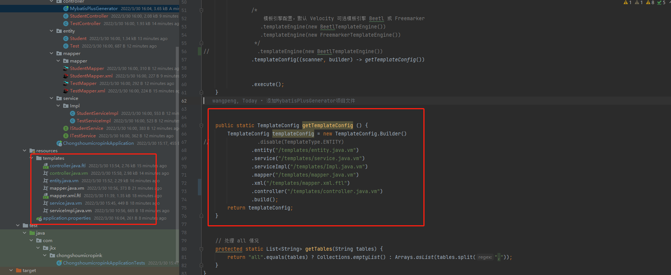Click the controller.java.ftl template file icon

[x=46, y=165]
